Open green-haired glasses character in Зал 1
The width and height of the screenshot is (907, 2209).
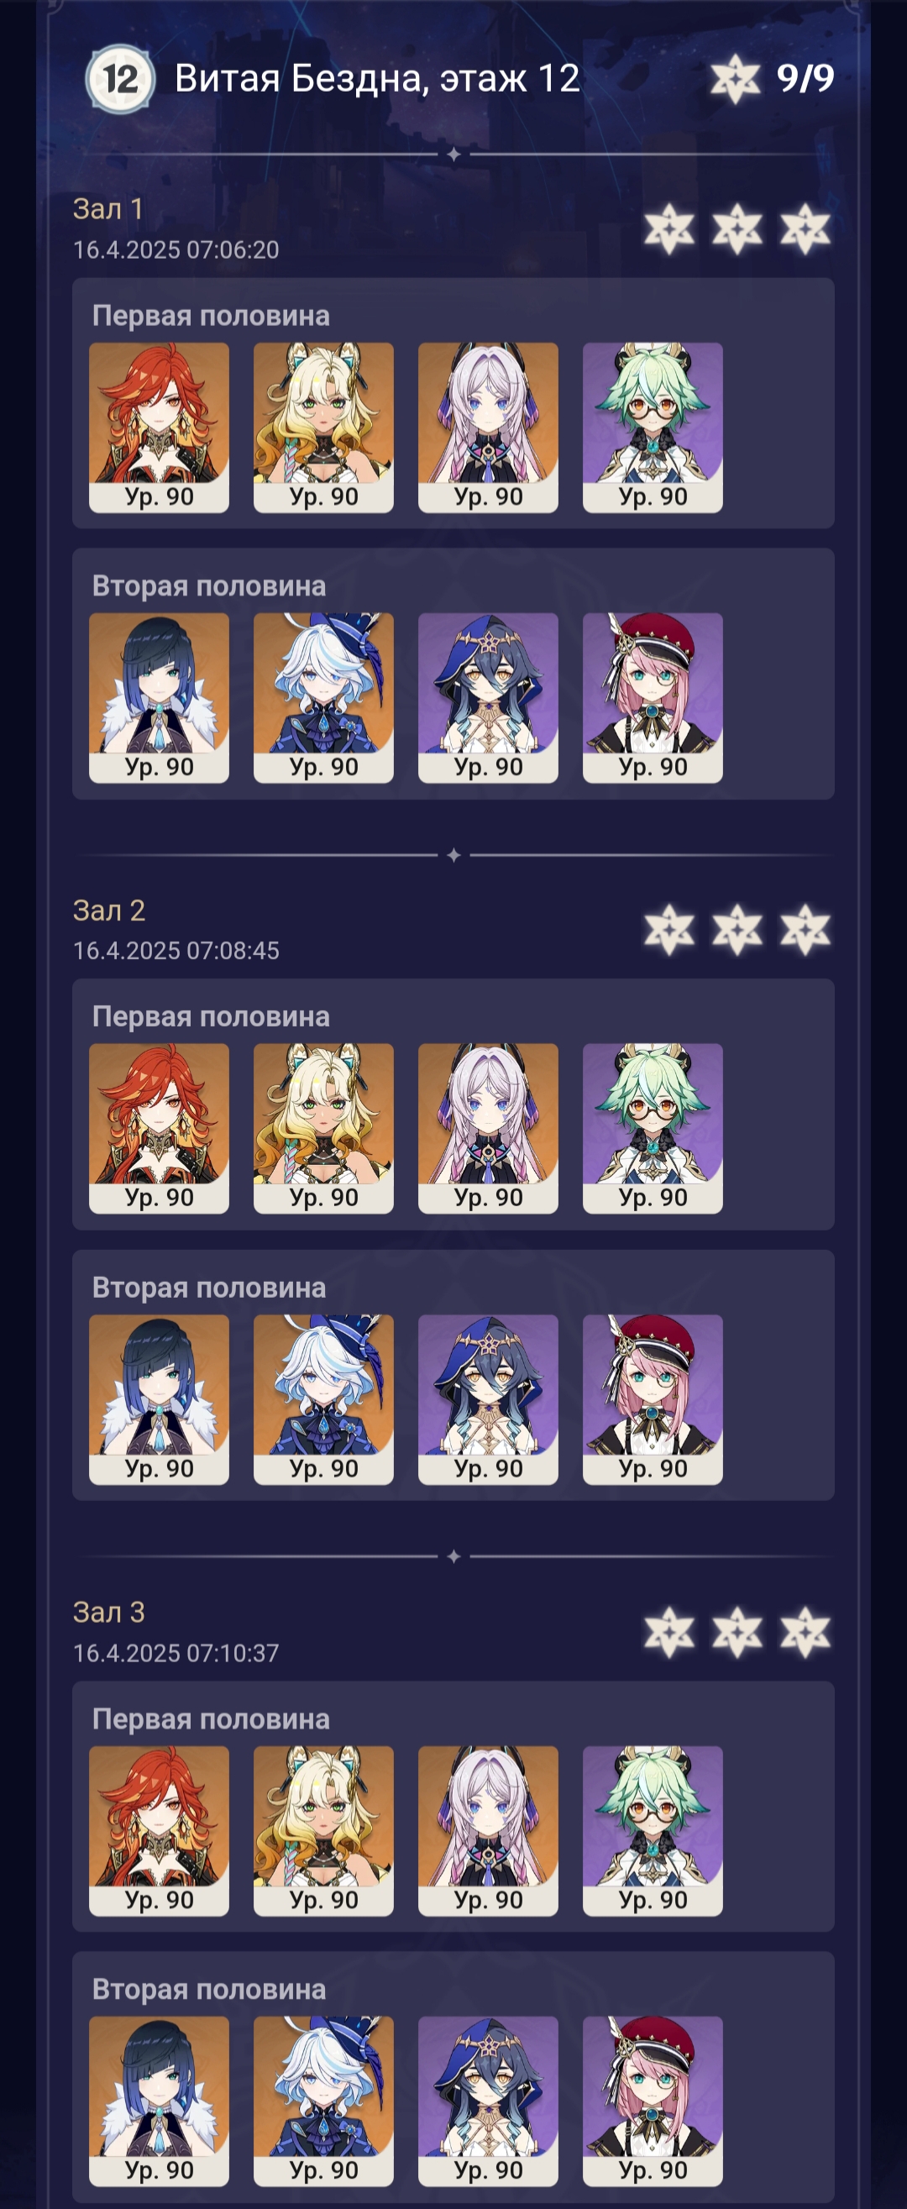[x=653, y=428]
